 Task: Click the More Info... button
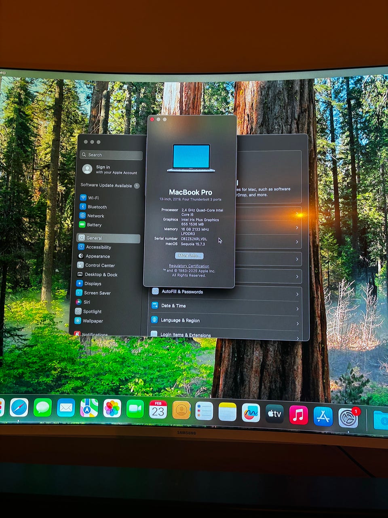(189, 256)
